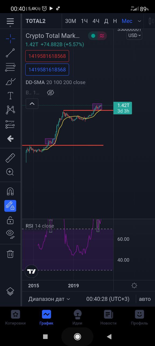Select the Д daily timeframe
This screenshot has width=155, height=346.
(x=106, y=21)
